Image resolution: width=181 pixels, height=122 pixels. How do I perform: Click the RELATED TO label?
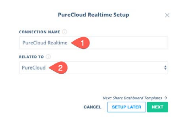pos(31,57)
